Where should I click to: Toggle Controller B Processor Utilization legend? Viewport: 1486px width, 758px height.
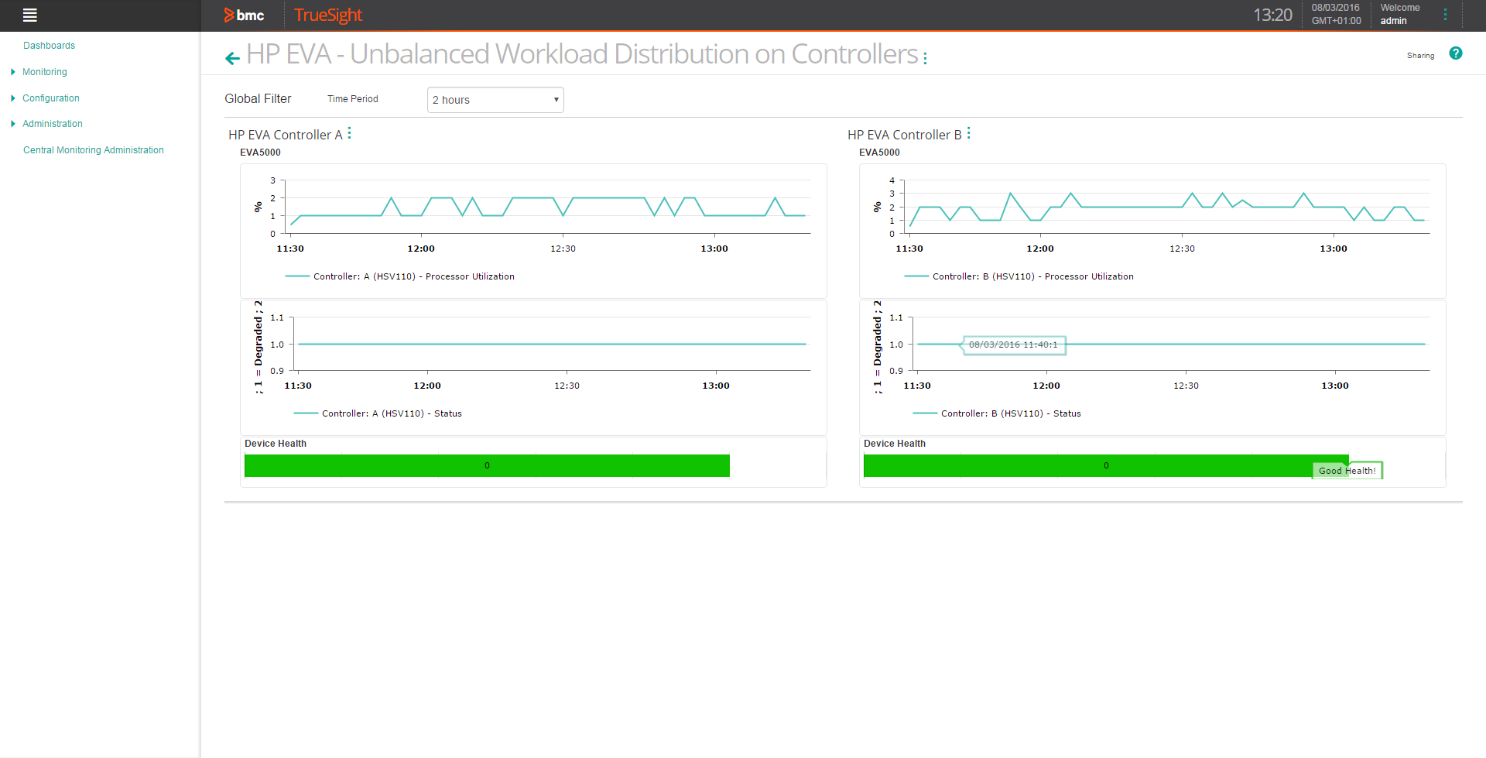coord(1019,276)
